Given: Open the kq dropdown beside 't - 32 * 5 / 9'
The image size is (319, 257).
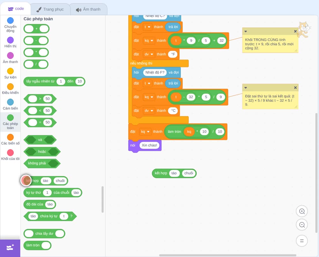Looking at the screenshot, I should [149, 97].
